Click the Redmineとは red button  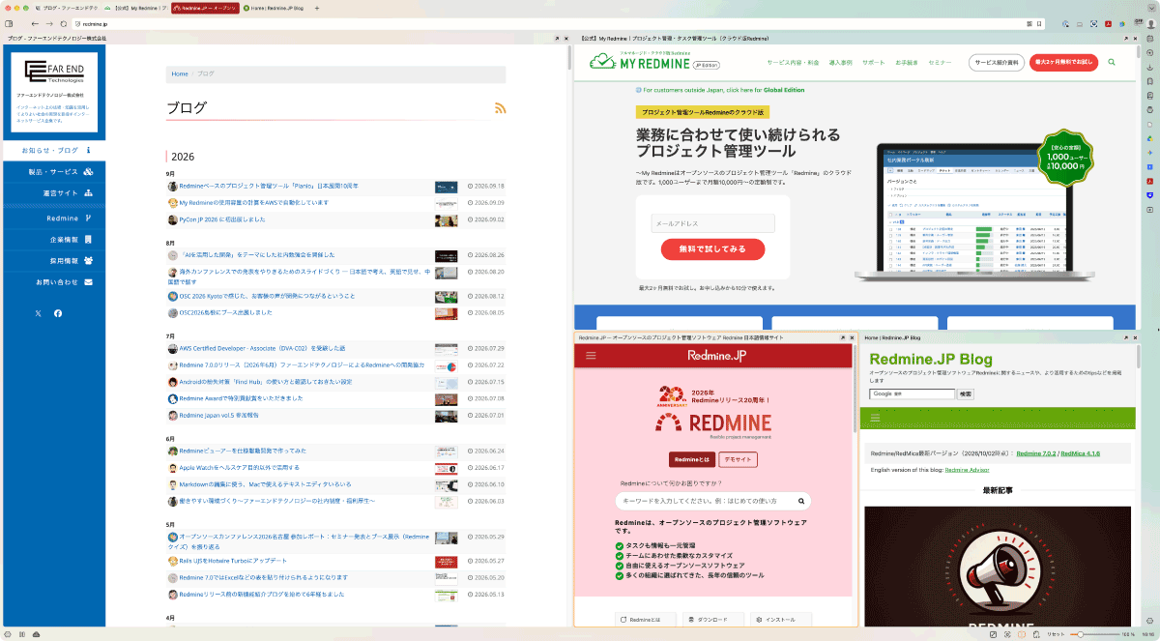click(691, 459)
